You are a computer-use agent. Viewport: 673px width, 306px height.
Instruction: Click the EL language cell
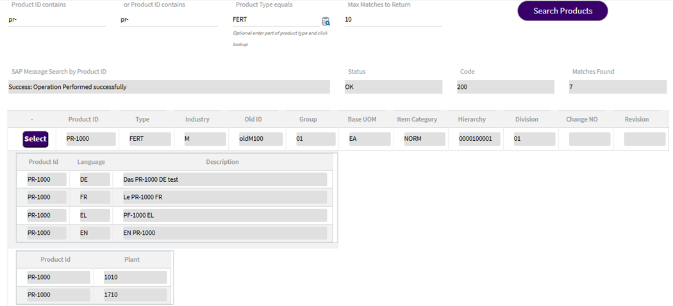pos(94,215)
